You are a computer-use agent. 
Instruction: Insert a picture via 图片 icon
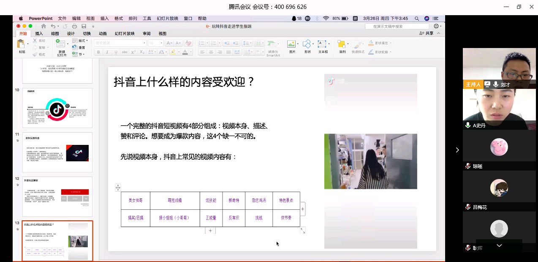[291, 44]
